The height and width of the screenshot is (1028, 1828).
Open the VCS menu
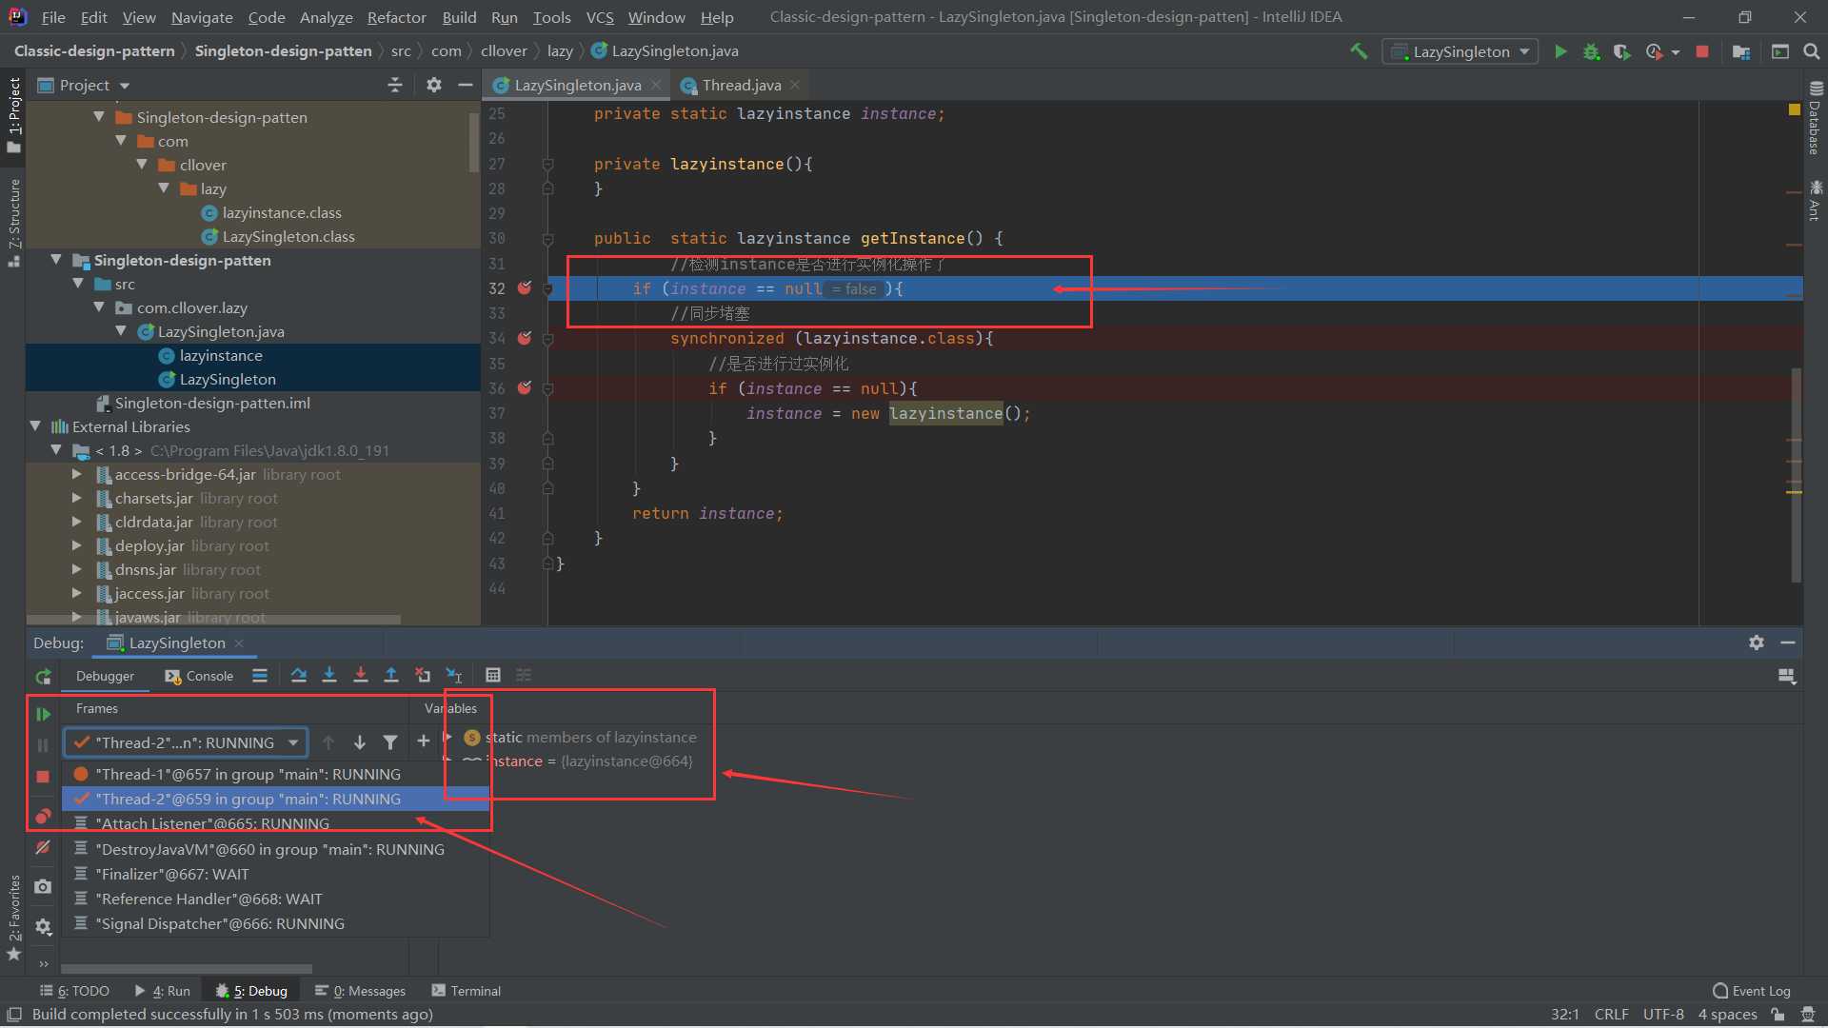(x=600, y=17)
